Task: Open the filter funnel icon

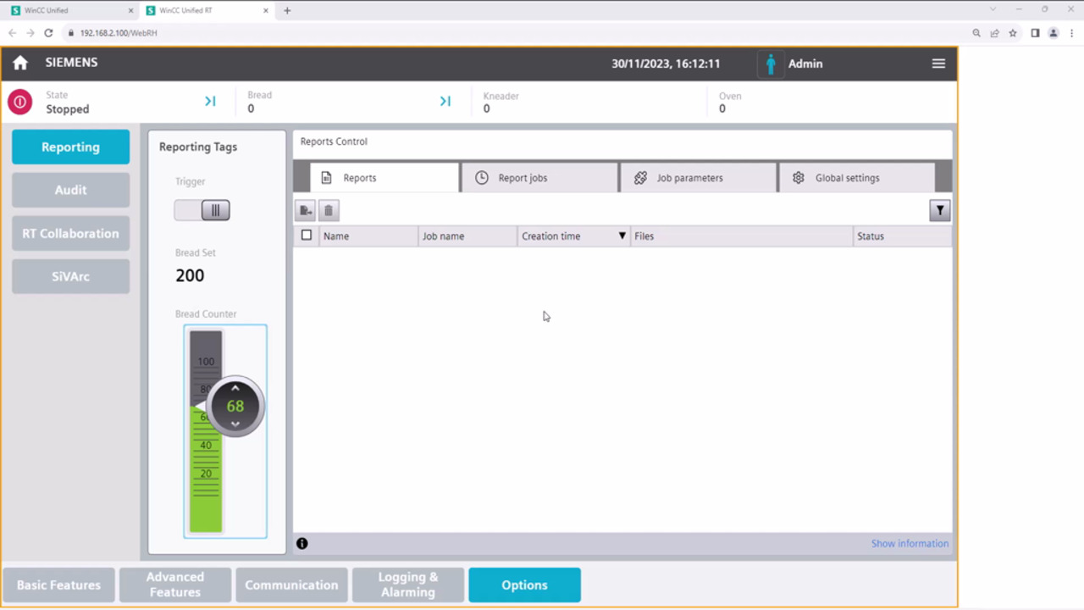Action: point(939,211)
